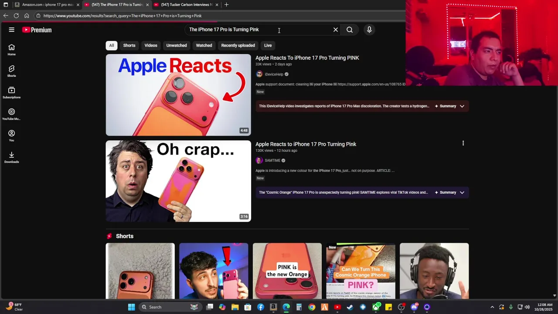Open Amazon app from the taskbar
The height and width of the screenshot is (314, 558).
click(273, 307)
